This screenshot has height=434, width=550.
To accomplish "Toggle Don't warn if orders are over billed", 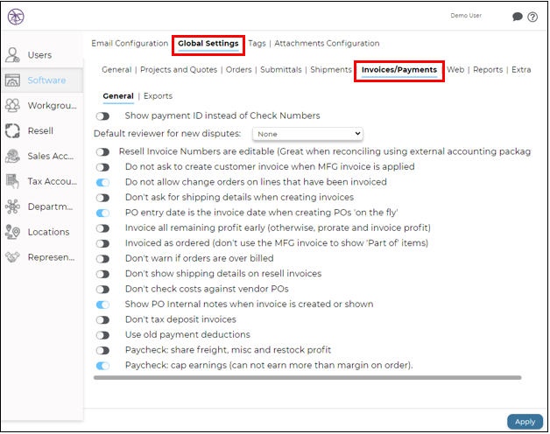I will [x=102, y=259].
